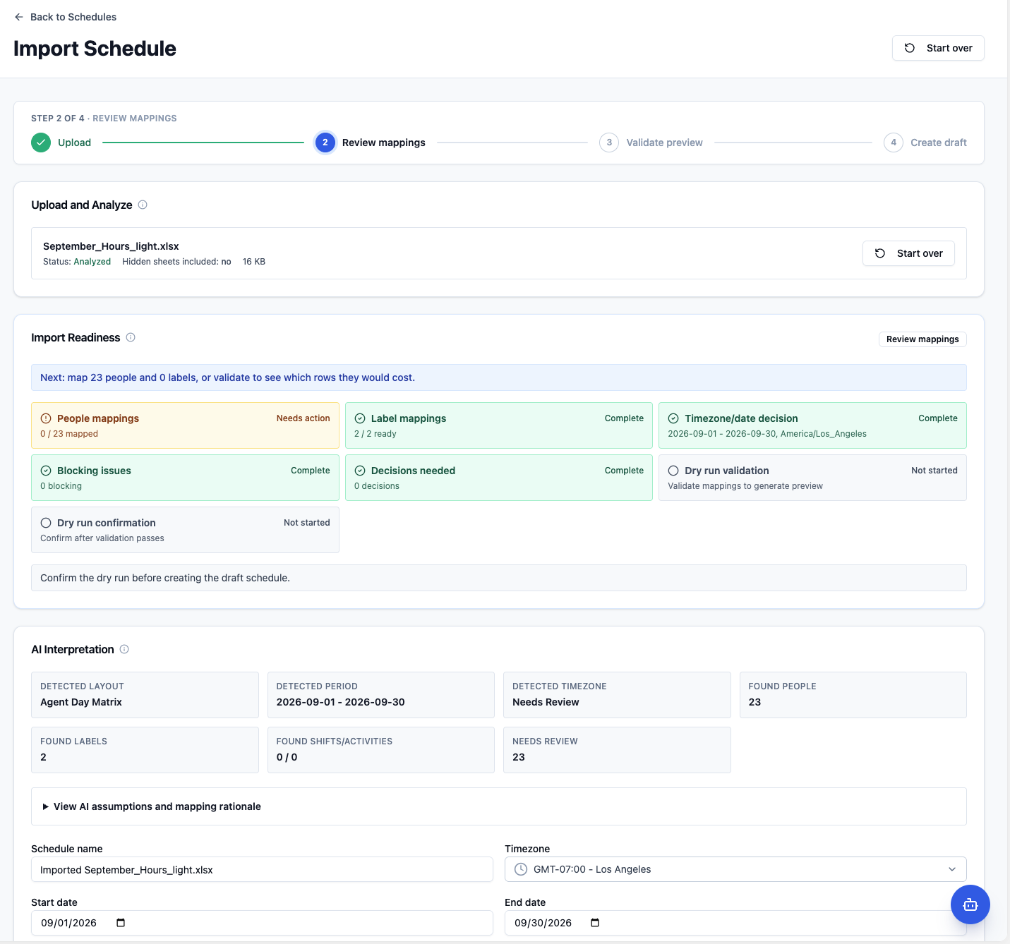Click the End date value 09/30/2026
1010x944 pixels.
point(543,923)
